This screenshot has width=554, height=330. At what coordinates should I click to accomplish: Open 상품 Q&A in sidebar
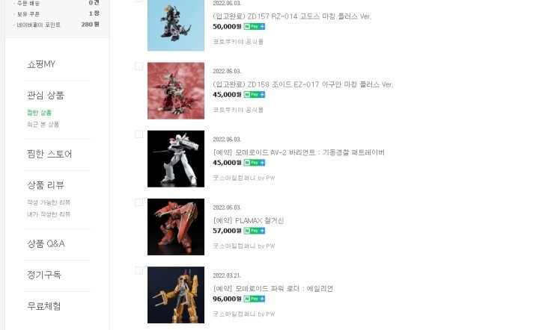pos(46,243)
